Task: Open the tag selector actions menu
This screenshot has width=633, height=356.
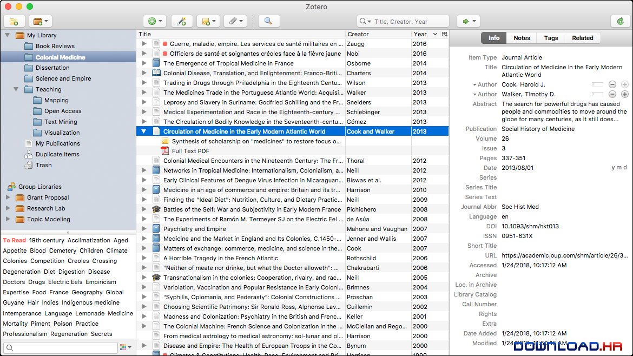Action: pyautogui.click(x=126, y=347)
